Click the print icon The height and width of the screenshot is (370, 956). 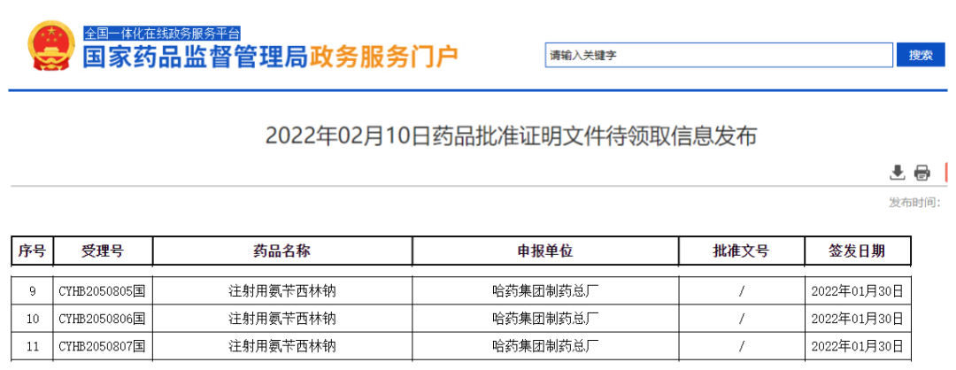(x=921, y=173)
